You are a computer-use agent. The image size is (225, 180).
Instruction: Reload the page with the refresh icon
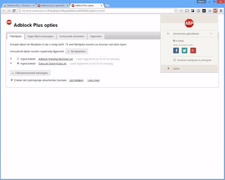(x=14, y=11)
